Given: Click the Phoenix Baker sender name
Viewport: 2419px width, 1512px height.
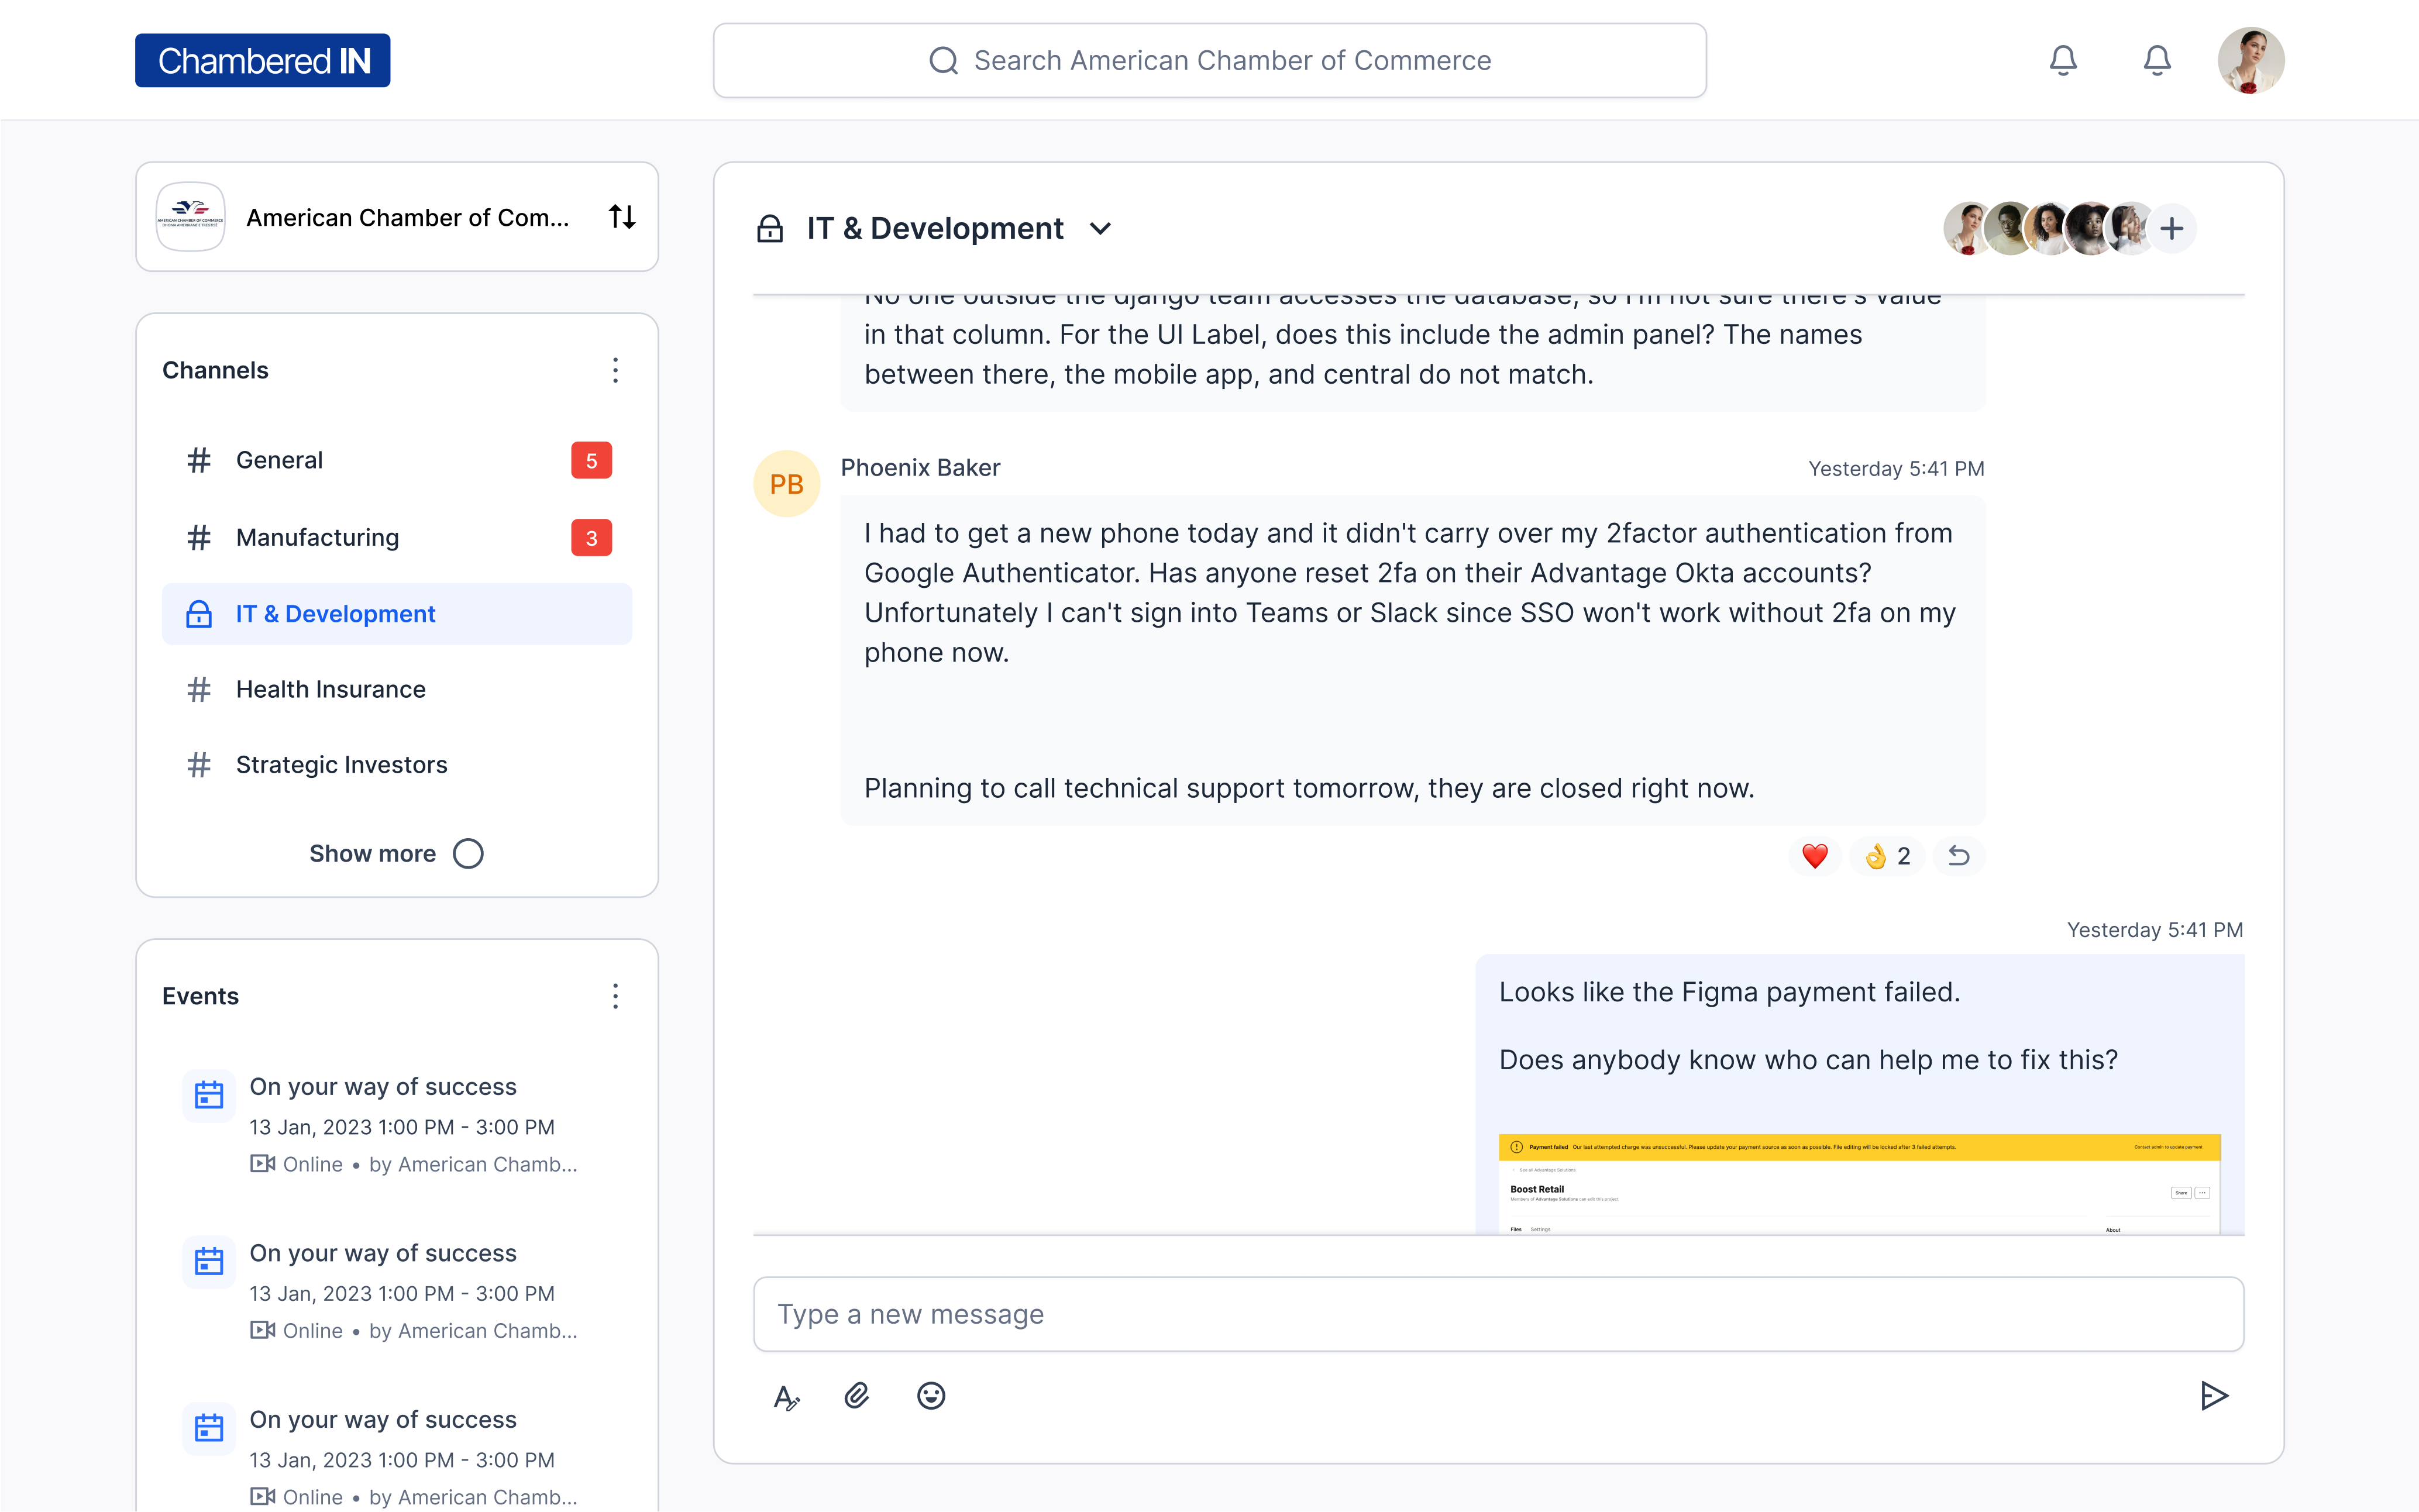Looking at the screenshot, I should 920,467.
